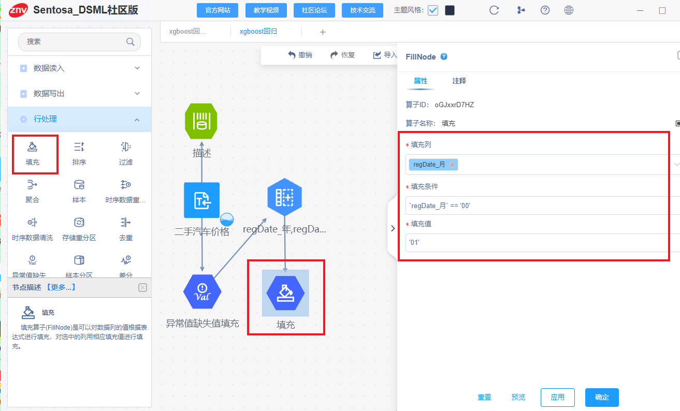Switch to the xgboost回... first tab
Viewport: 680px width, 411px height.
click(187, 32)
